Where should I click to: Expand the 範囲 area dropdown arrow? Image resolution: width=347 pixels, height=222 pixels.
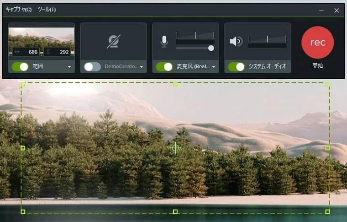[x=69, y=67]
